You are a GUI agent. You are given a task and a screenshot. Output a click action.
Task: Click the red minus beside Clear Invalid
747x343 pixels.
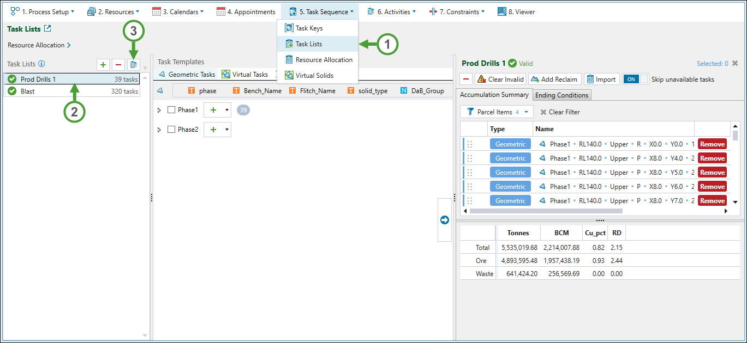[466, 79]
